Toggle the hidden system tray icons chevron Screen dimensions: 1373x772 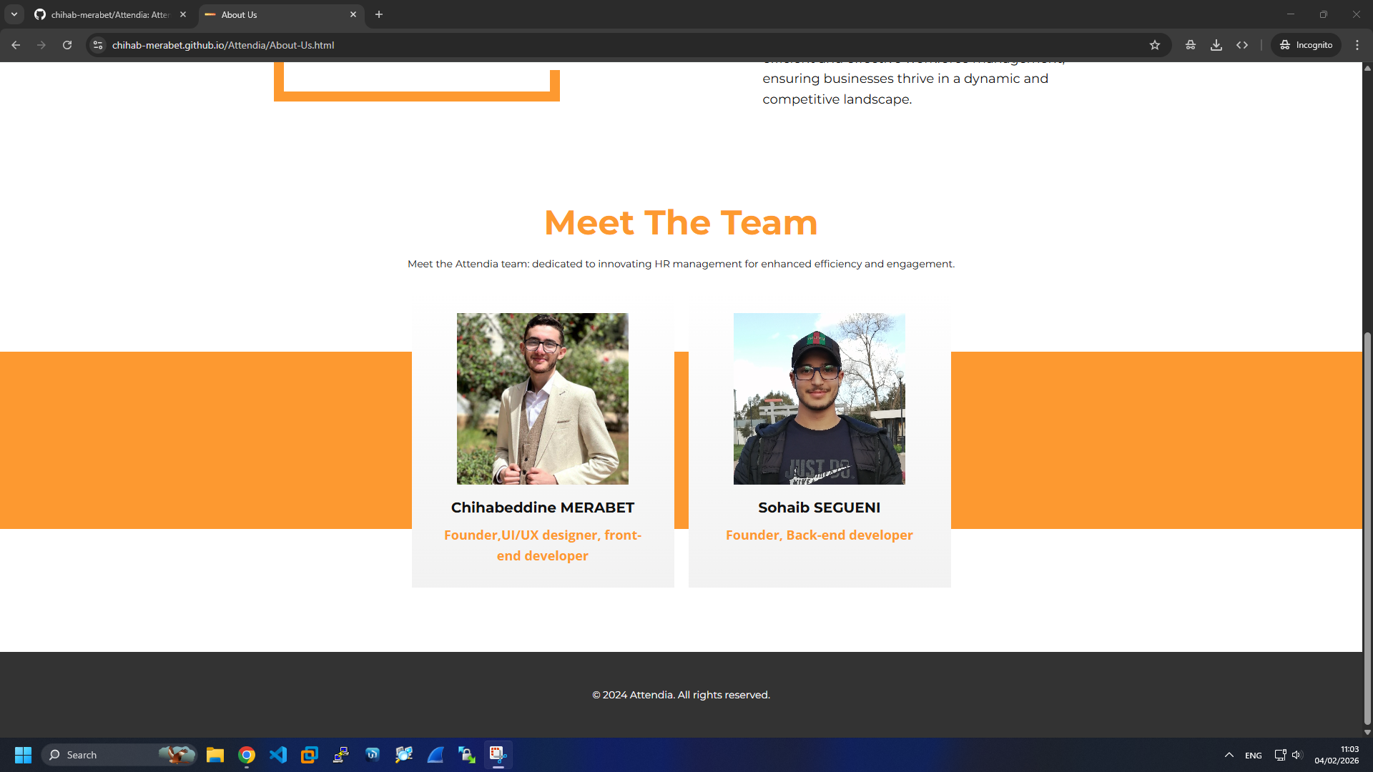(1229, 755)
